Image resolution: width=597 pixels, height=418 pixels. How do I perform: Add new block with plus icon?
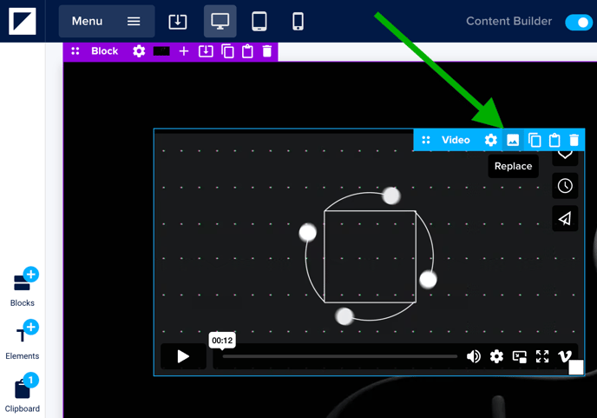coord(184,51)
